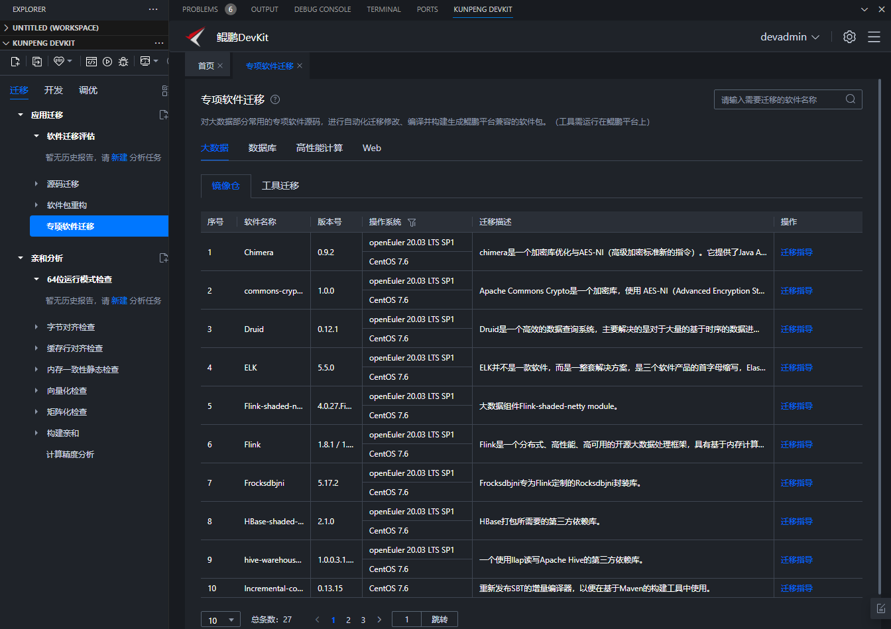The image size is (891, 629).
Task: Click the 跳转 jump button
Action: tap(440, 620)
